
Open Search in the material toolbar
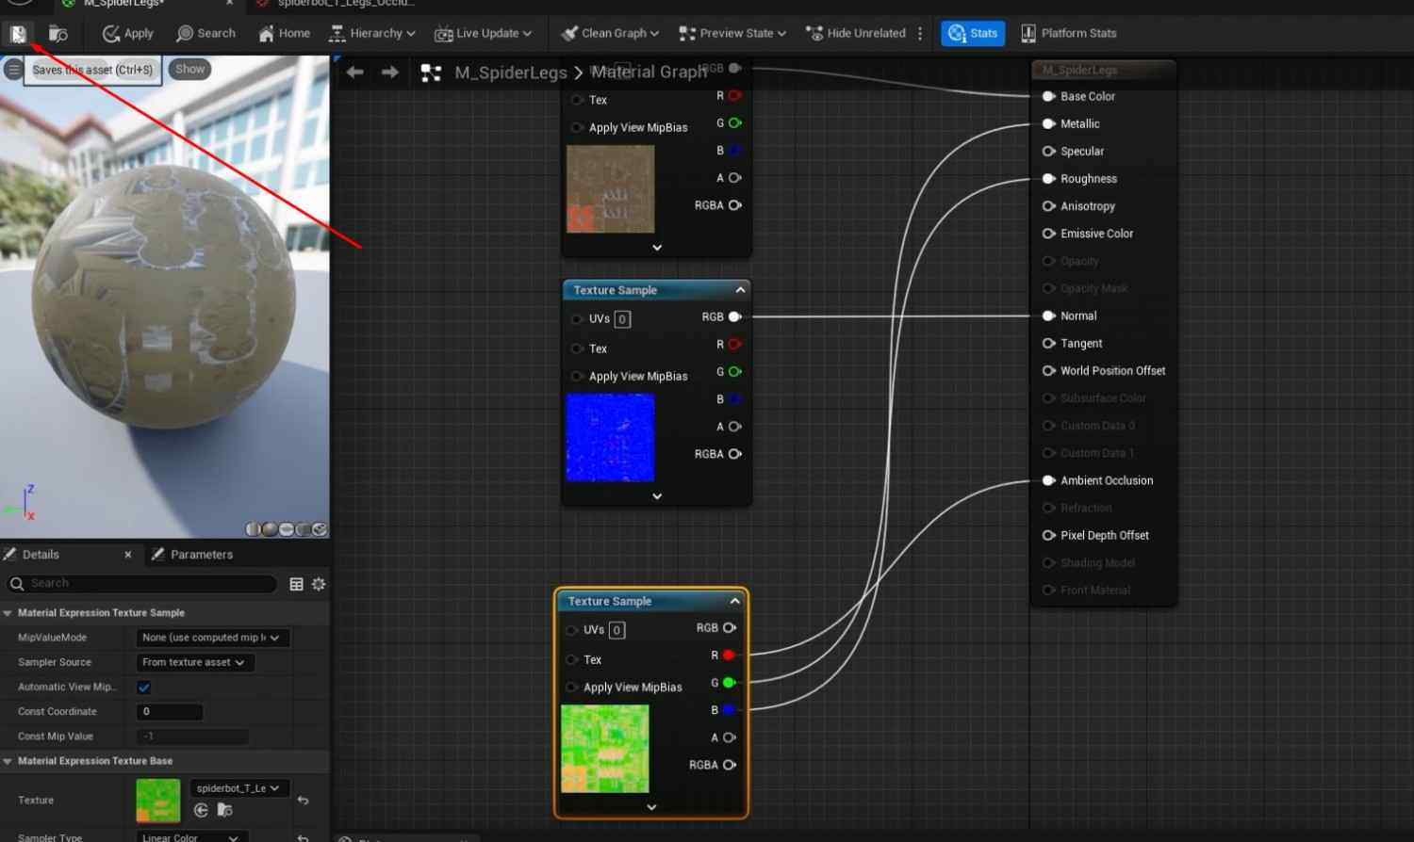pyautogui.click(x=206, y=34)
